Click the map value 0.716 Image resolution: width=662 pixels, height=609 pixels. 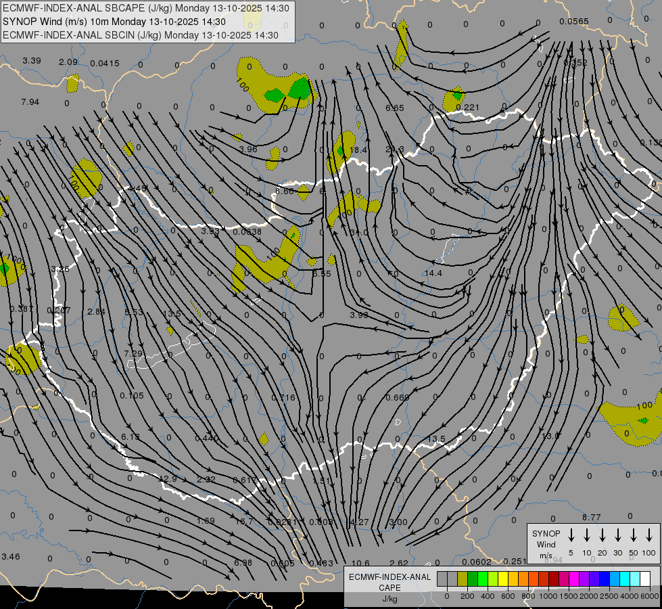(x=283, y=398)
